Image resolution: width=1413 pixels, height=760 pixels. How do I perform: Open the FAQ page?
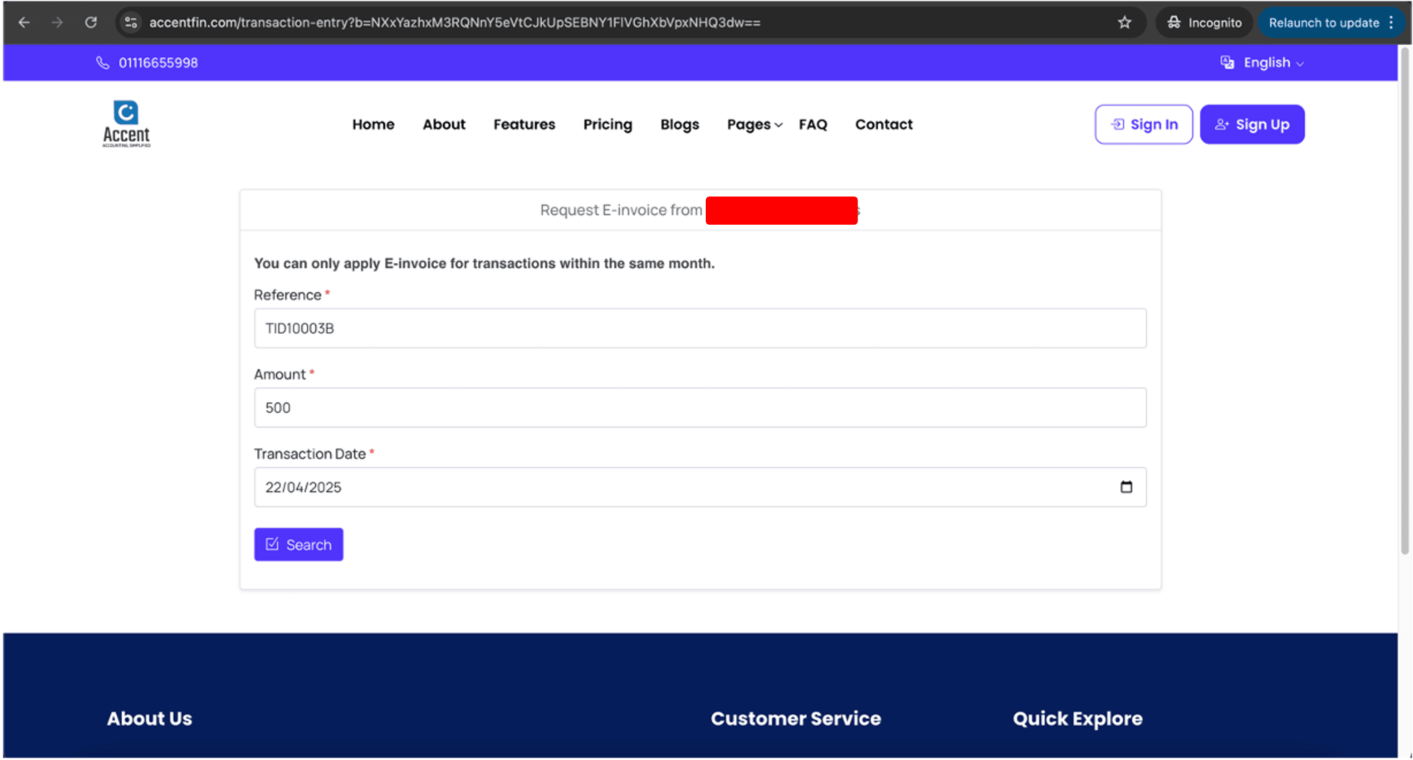(812, 124)
